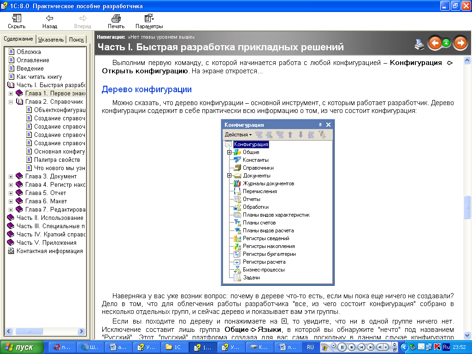Click the root Конфигурация node in the tree image
472x354 pixels.
click(x=251, y=144)
